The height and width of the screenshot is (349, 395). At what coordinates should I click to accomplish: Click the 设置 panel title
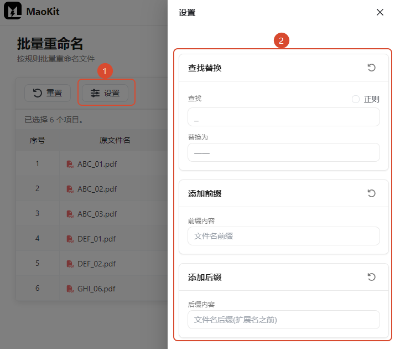coord(187,12)
